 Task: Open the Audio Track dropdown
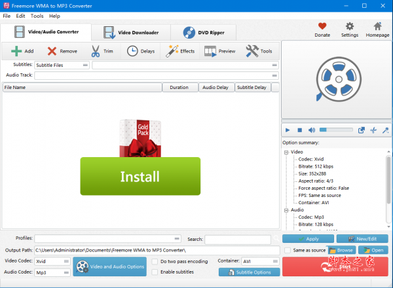157,75
